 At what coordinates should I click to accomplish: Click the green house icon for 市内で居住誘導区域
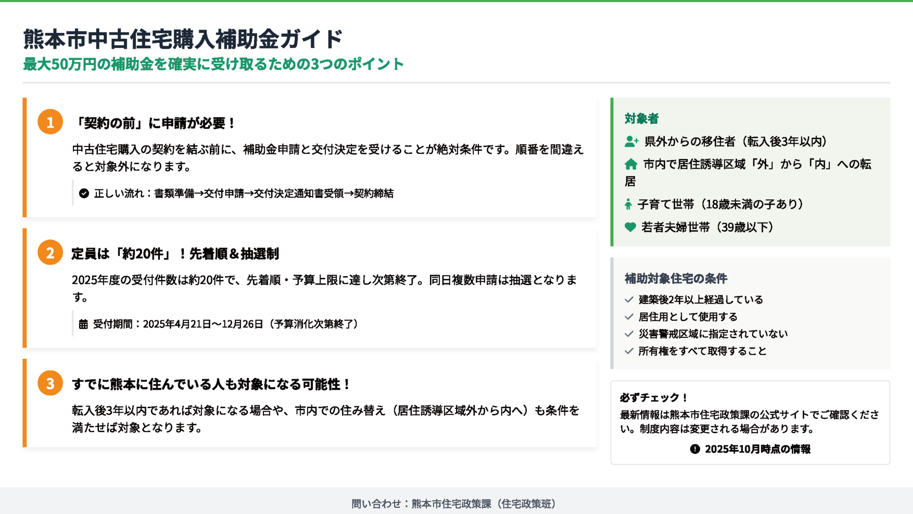tap(631, 164)
